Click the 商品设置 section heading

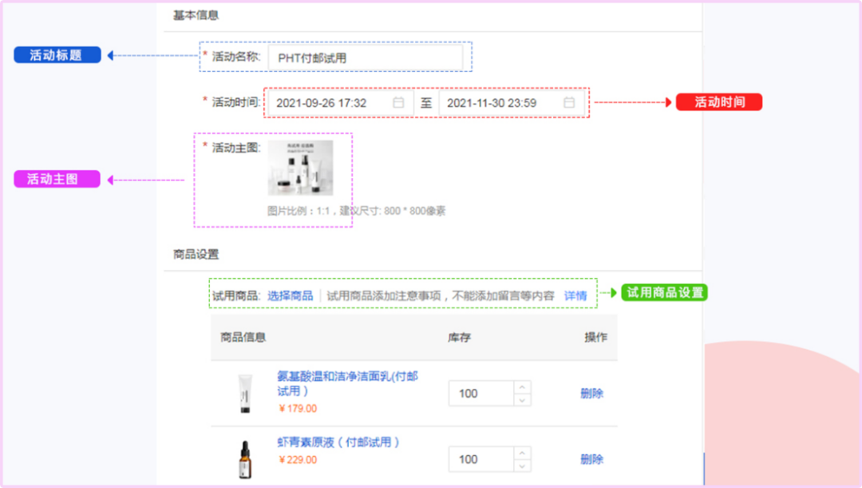196,254
